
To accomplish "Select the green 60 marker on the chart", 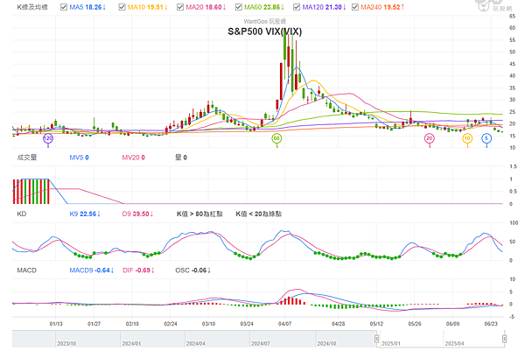I will tap(276, 138).
